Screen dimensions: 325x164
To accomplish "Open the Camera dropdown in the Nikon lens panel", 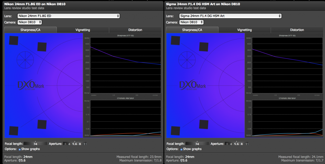I will [30, 22].
